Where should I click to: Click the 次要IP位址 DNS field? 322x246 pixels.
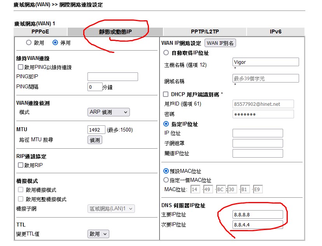[x=257, y=225]
